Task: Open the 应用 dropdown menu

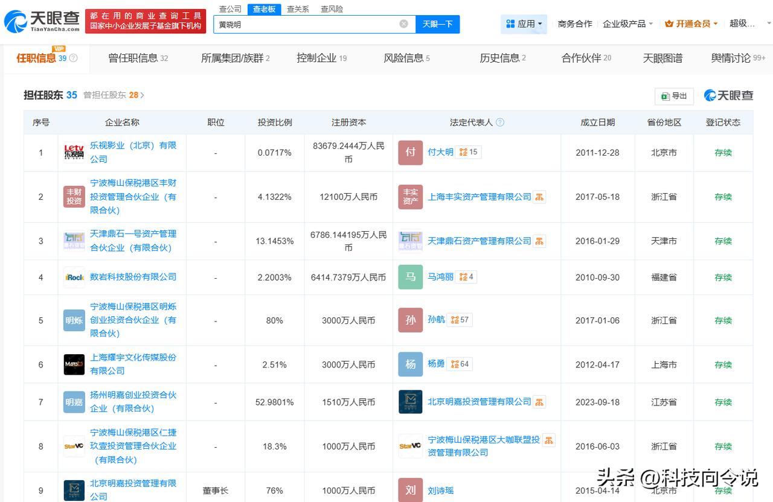Action: coord(524,24)
